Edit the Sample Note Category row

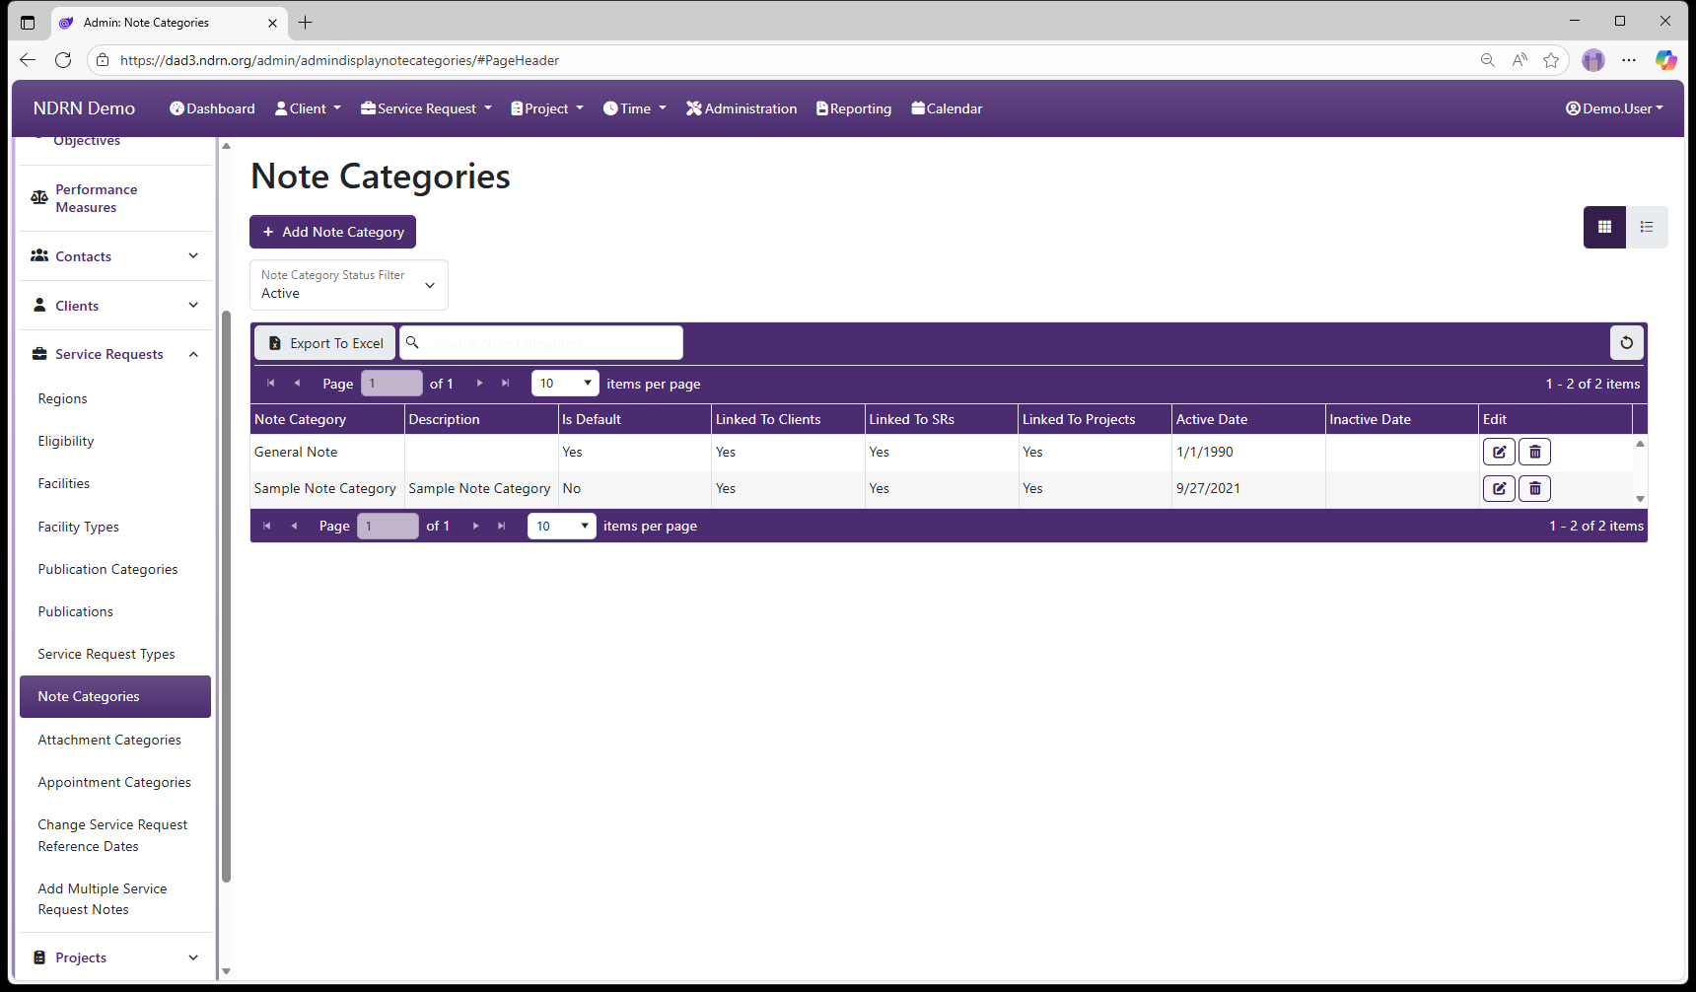pos(1499,488)
